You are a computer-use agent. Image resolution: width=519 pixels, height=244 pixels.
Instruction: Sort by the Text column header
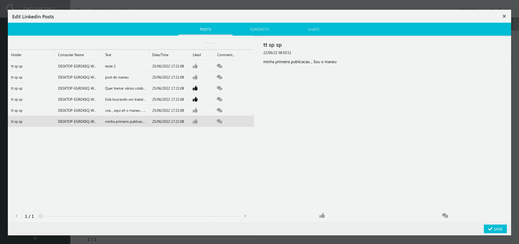pos(125,55)
